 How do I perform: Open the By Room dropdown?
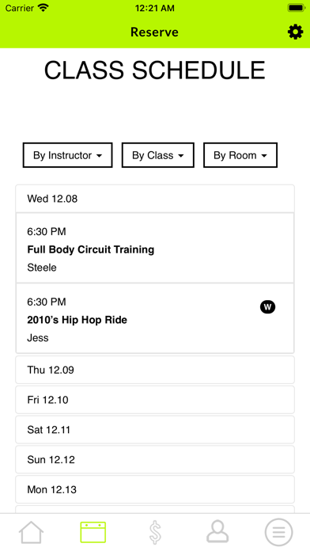pyautogui.click(x=240, y=155)
